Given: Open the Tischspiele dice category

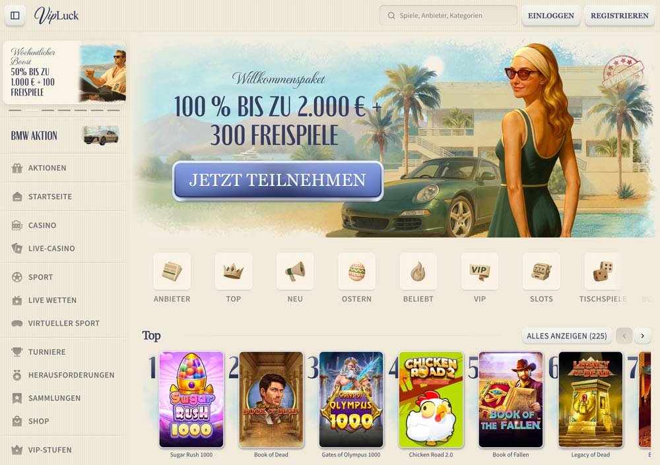Looking at the screenshot, I should pyautogui.click(x=603, y=272).
